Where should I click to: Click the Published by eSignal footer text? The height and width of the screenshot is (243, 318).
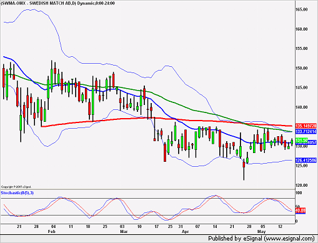261,239
